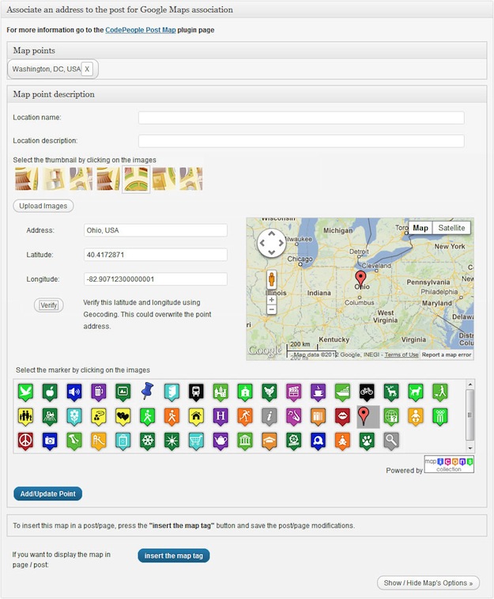Choose the black bicycle marker icon

click(x=366, y=390)
